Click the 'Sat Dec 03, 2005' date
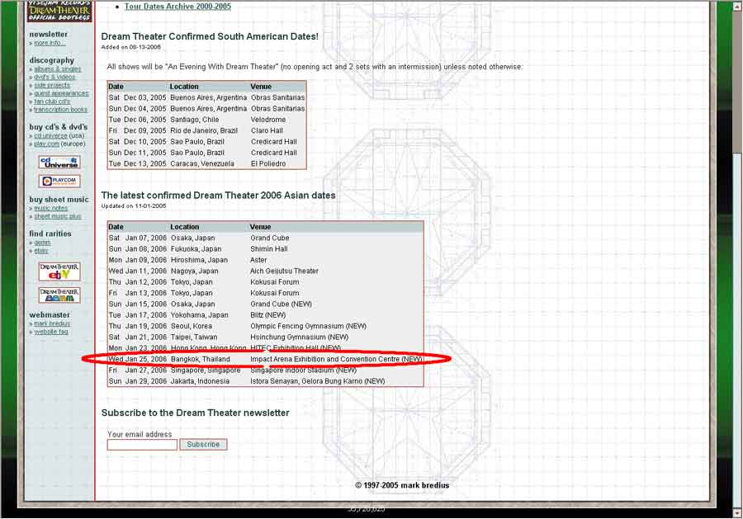The height and width of the screenshot is (519, 743). click(x=137, y=97)
